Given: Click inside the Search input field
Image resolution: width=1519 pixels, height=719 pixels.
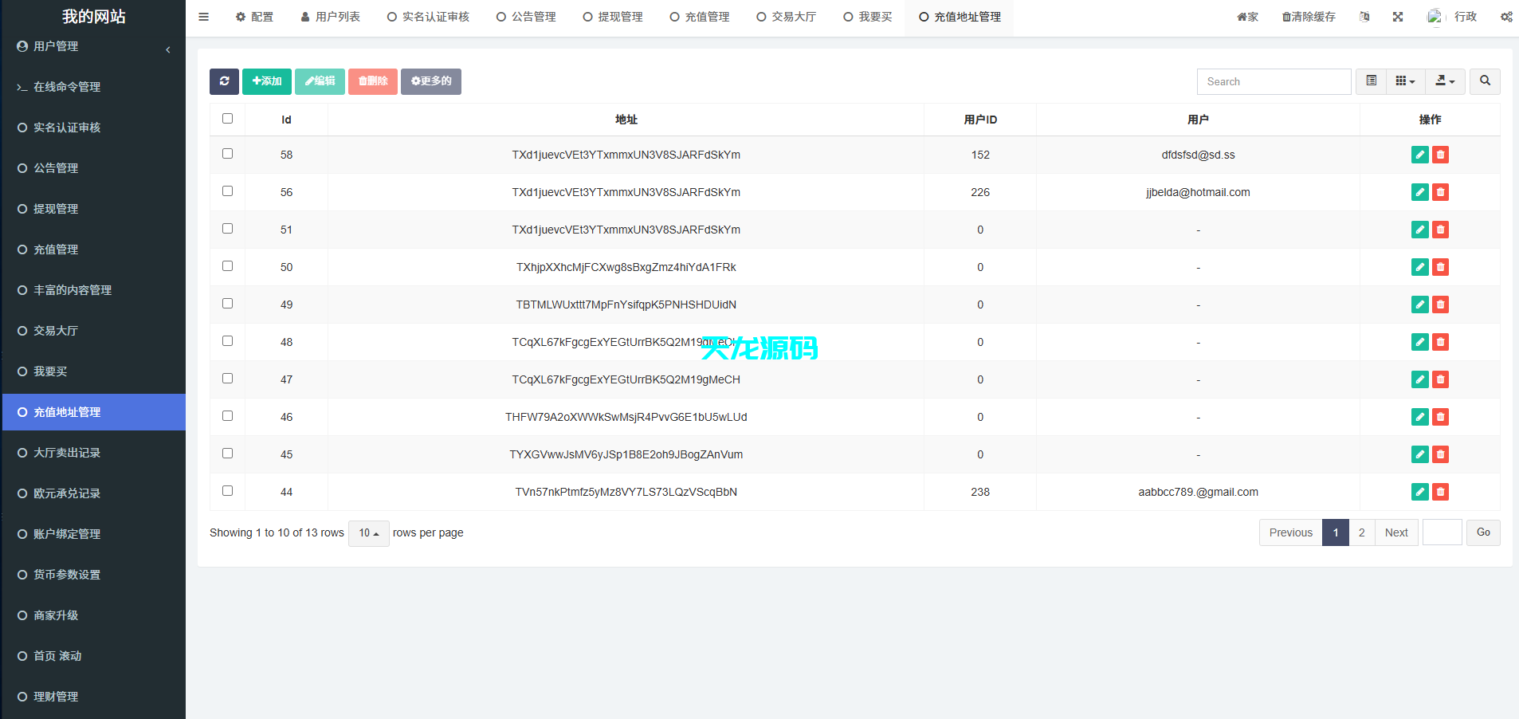Looking at the screenshot, I should pyautogui.click(x=1273, y=81).
